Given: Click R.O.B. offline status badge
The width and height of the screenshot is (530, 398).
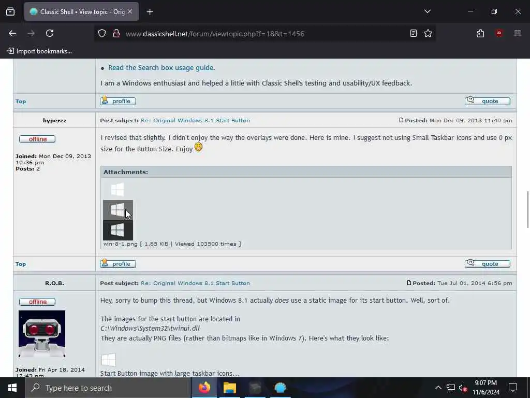Looking at the screenshot, I should click(x=37, y=302).
